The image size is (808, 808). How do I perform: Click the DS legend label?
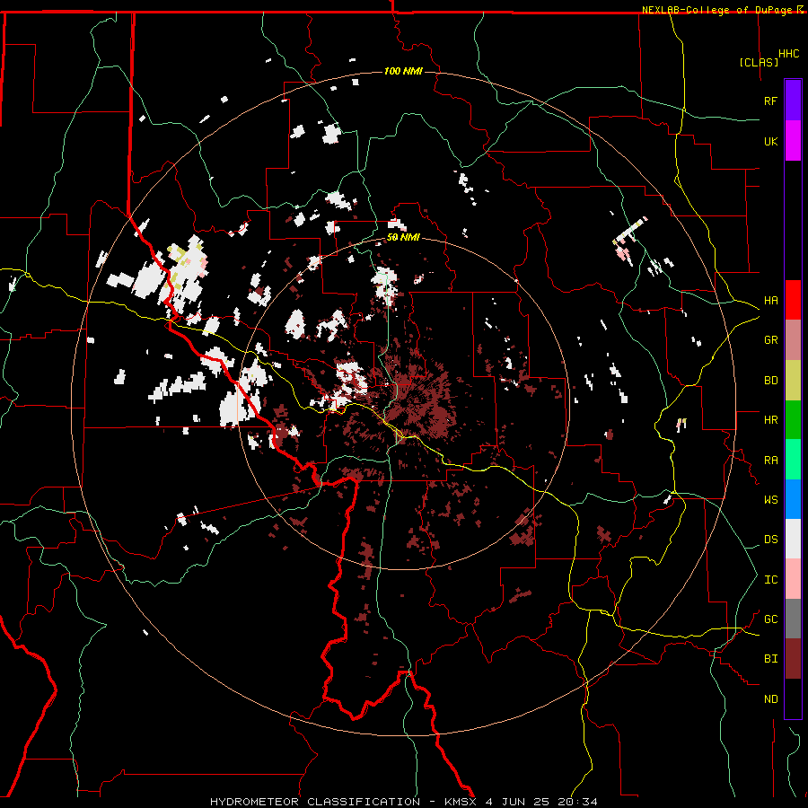(x=771, y=540)
